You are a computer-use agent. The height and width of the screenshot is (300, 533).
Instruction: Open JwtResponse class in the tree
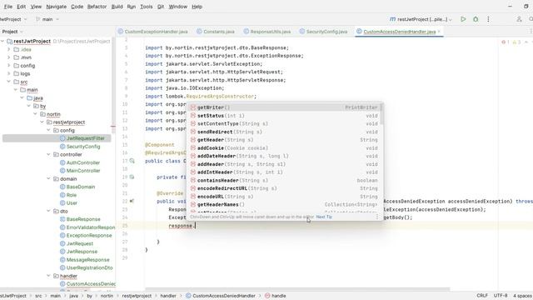pos(78,252)
